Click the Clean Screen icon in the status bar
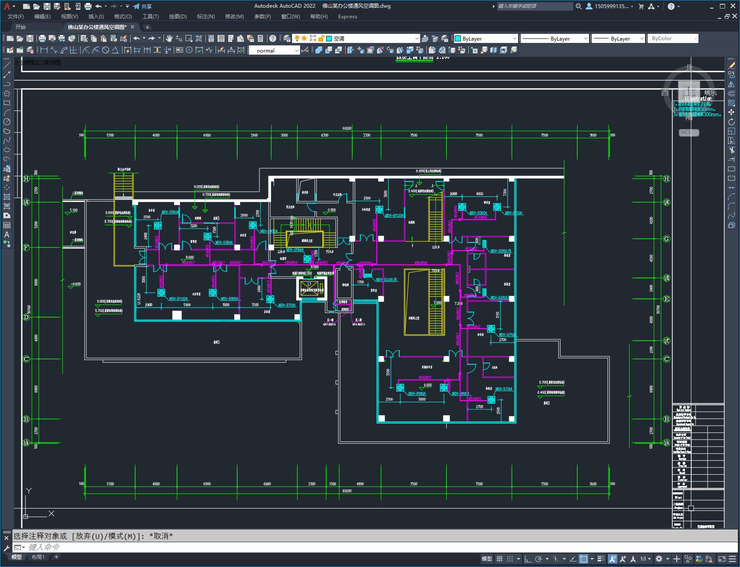This screenshot has width=740, height=567. click(x=722, y=558)
